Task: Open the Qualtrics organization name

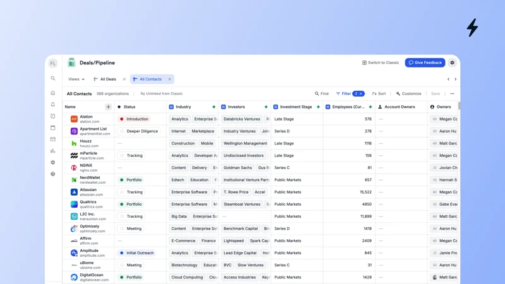Action: pos(88,202)
